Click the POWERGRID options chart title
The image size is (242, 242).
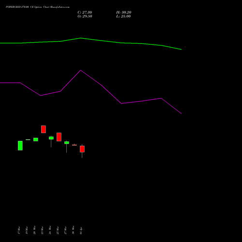pyautogui.click(x=38, y=7)
